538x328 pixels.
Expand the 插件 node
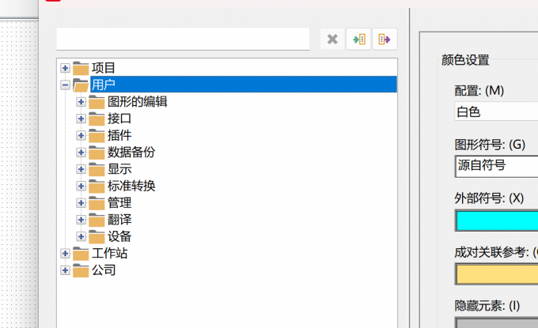tap(81, 135)
